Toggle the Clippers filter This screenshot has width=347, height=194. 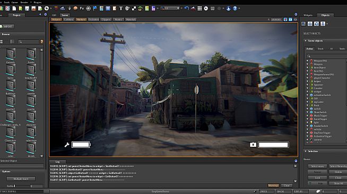coord(106,20)
